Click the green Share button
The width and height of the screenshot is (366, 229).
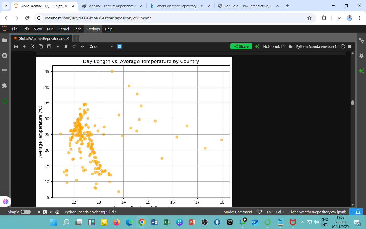(241, 46)
